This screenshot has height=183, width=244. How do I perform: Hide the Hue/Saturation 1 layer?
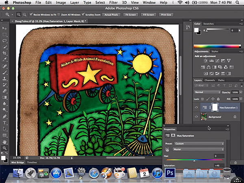(196, 107)
